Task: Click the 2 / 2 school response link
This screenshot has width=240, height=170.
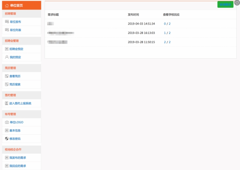Action: click(167, 42)
